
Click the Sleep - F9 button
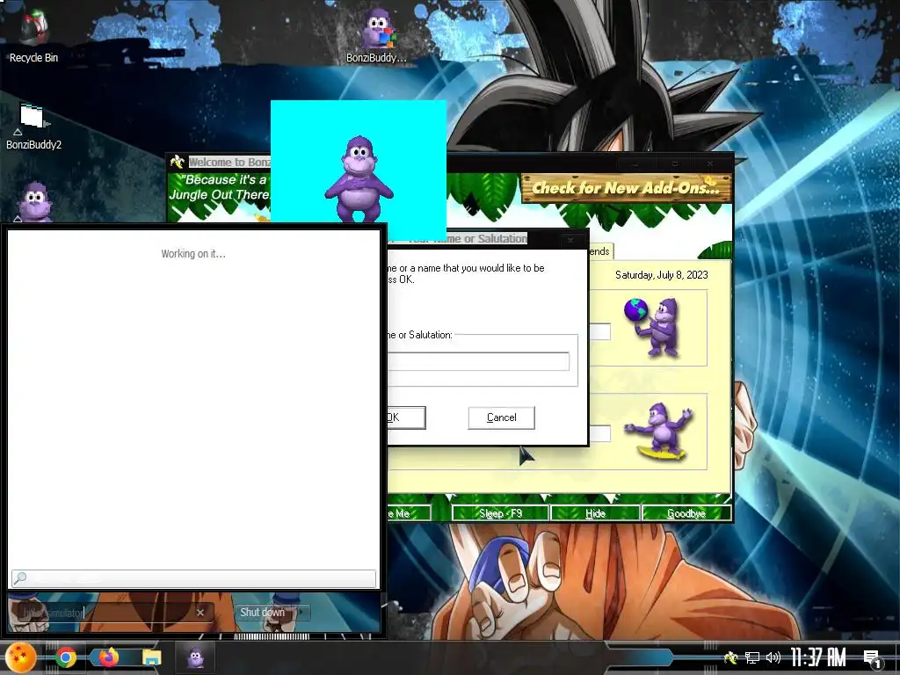[500, 513]
